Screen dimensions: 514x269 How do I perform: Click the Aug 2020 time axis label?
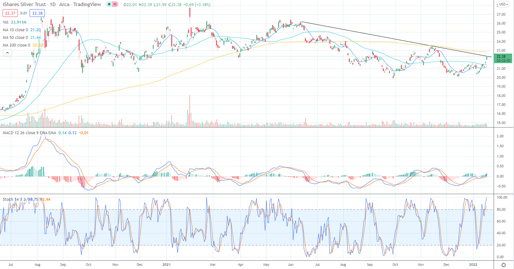38,265
